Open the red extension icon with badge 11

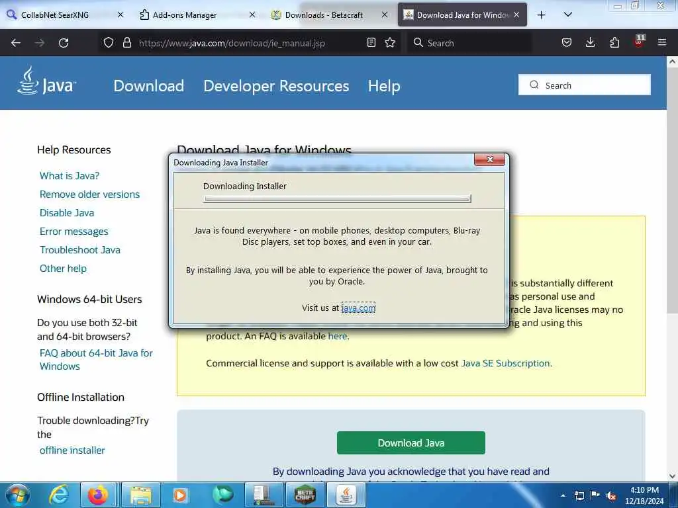tap(639, 42)
